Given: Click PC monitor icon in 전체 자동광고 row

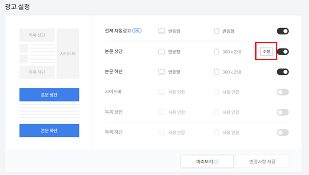Looking at the screenshot, I should pos(161,31).
